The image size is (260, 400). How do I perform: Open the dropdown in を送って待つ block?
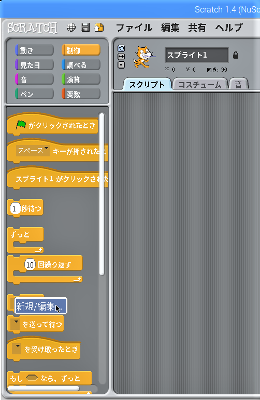click(x=16, y=324)
